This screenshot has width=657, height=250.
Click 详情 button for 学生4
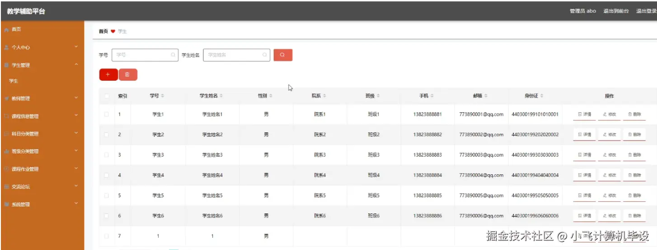coord(584,175)
